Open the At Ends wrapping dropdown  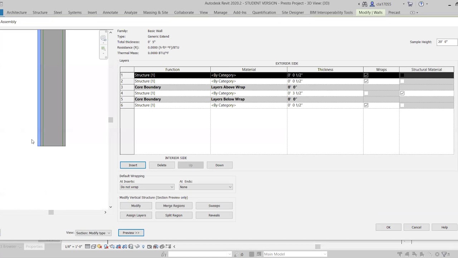pos(206,187)
